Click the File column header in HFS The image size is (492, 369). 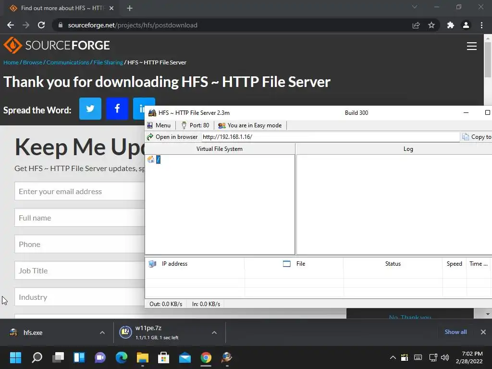click(x=294, y=264)
